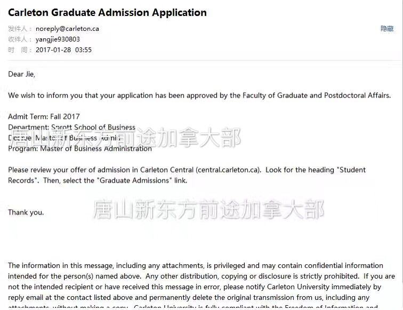Click the "Dear Jie," greeting line

21,74
